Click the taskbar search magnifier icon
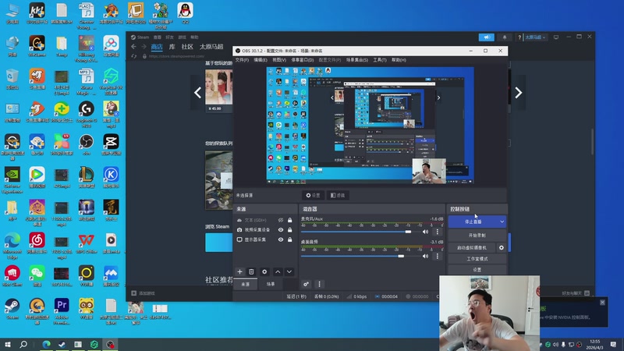 pos(23,344)
